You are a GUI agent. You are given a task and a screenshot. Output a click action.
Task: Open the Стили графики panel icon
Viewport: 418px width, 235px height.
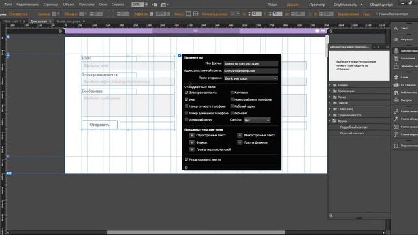(396, 127)
